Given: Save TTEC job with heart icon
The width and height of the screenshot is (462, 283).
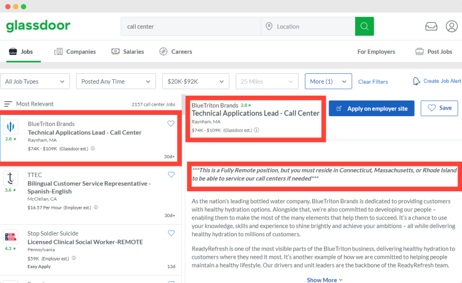Looking at the screenshot, I should coord(171,174).
